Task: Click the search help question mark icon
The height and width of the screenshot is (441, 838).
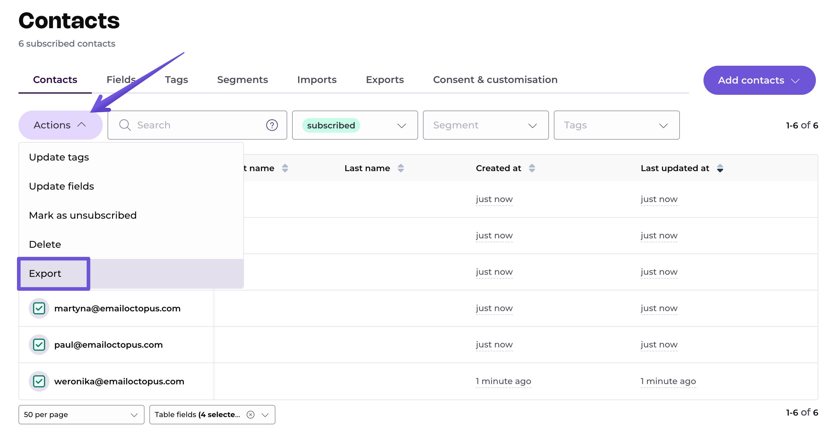Action: click(272, 125)
